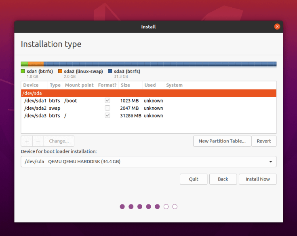Toggle format checkbox for /dev/sda1

click(x=107, y=101)
